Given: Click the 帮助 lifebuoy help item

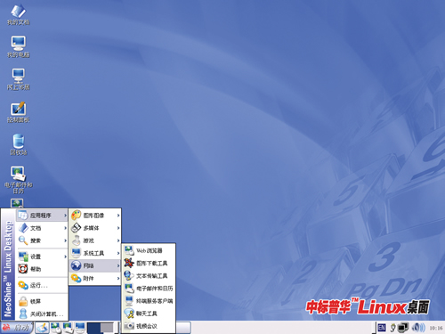Looking at the screenshot, I should point(42,269).
